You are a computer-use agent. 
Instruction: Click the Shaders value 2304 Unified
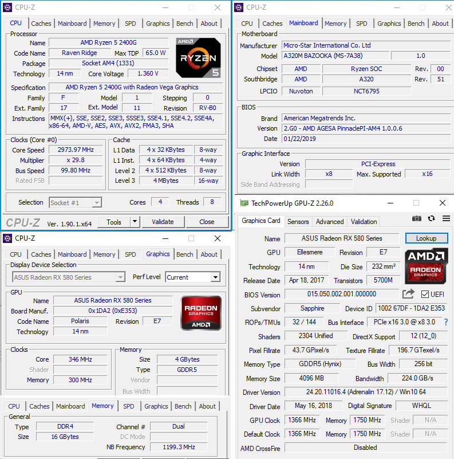315,336
